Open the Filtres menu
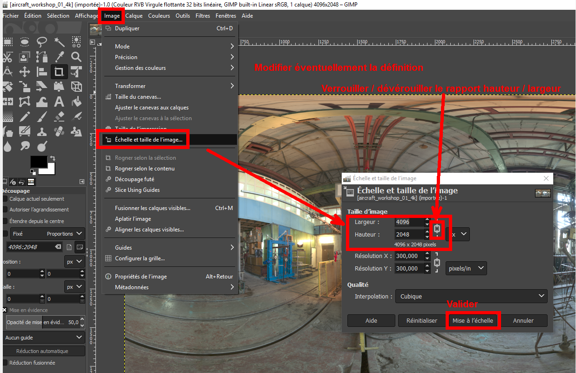Image resolution: width=576 pixels, height=373 pixels. [x=203, y=16]
